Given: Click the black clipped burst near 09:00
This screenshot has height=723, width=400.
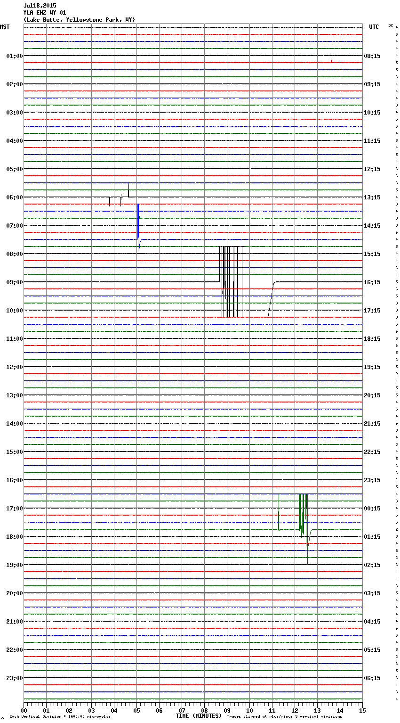Looking at the screenshot, I should (x=232, y=282).
